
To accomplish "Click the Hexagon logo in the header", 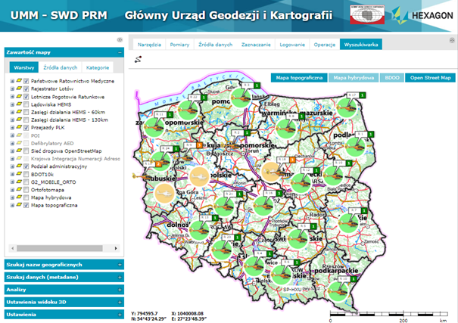I will pos(428,16).
